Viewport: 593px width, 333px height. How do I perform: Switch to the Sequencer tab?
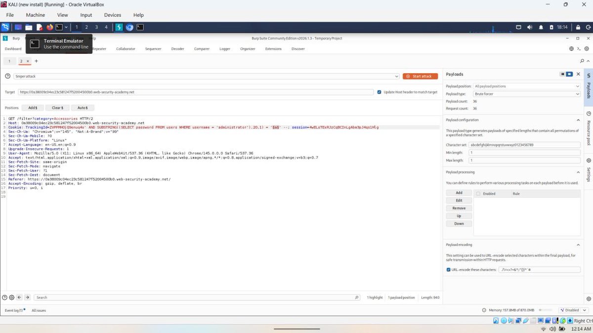pos(153,49)
